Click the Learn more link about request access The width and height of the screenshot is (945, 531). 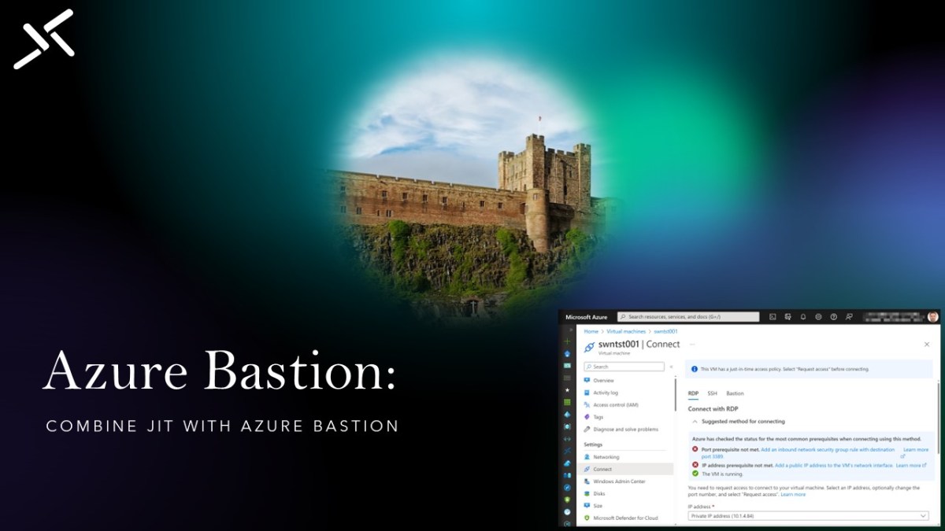point(793,494)
